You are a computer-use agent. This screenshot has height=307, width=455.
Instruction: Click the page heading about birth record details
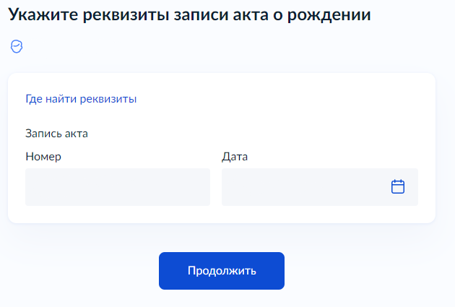pyautogui.click(x=189, y=14)
